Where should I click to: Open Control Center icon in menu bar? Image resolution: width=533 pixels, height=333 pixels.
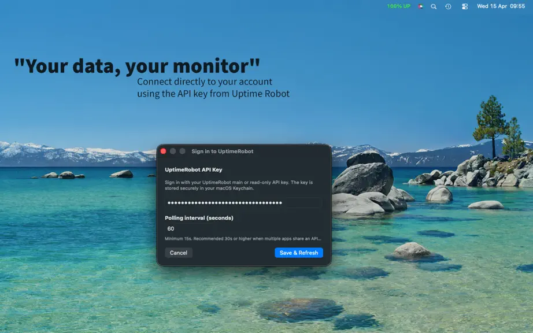tap(465, 6)
